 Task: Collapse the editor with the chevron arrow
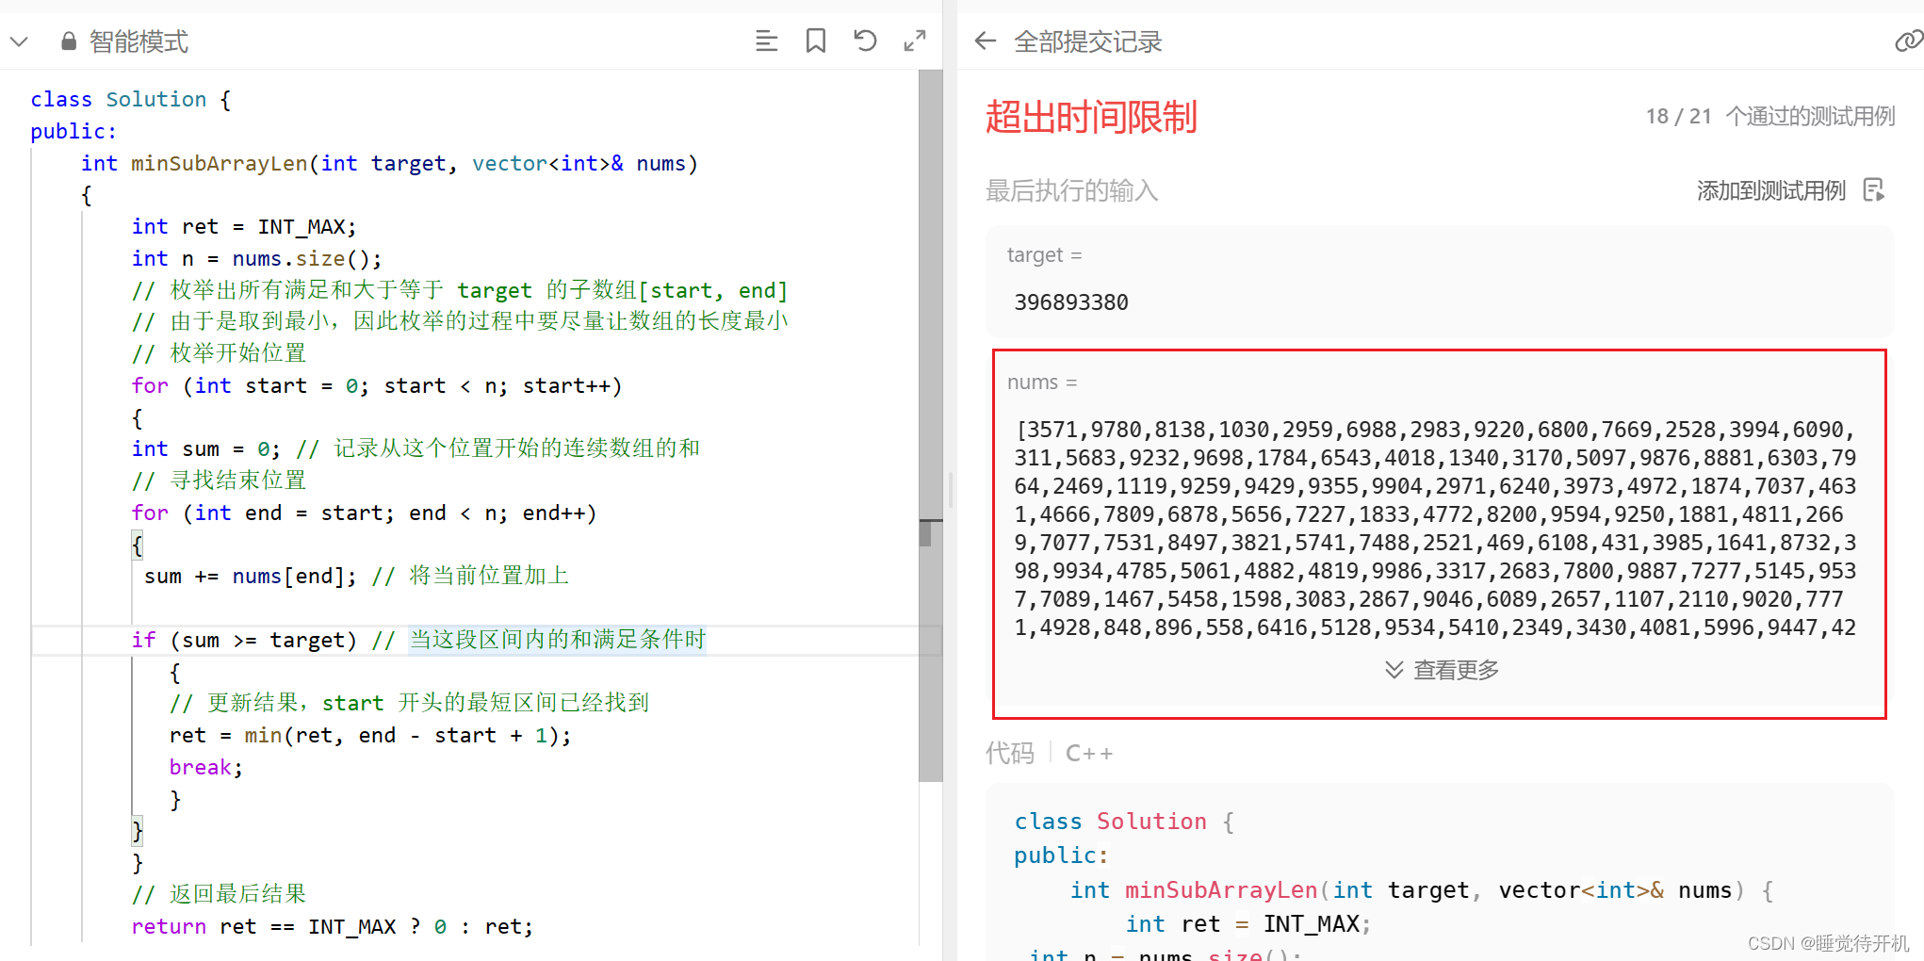click(x=19, y=41)
